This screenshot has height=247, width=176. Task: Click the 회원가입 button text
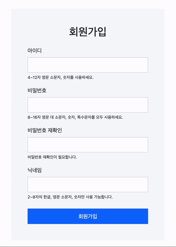pos(88,216)
